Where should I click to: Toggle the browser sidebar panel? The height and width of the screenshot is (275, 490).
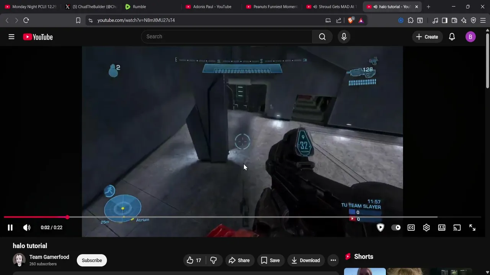(444, 20)
